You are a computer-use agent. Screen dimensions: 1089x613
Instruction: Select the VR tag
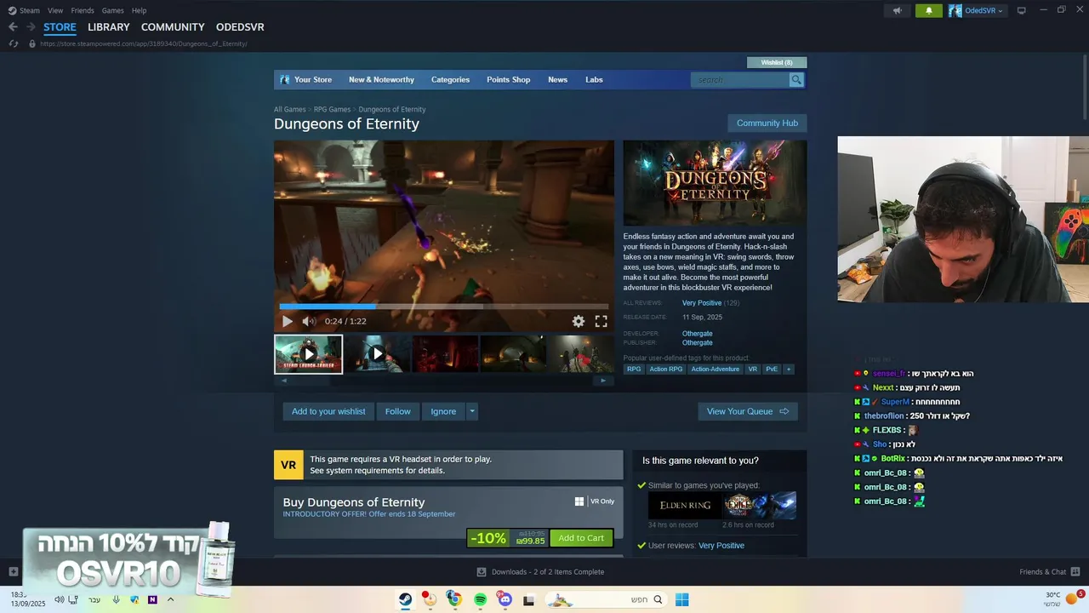pyautogui.click(x=753, y=370)
